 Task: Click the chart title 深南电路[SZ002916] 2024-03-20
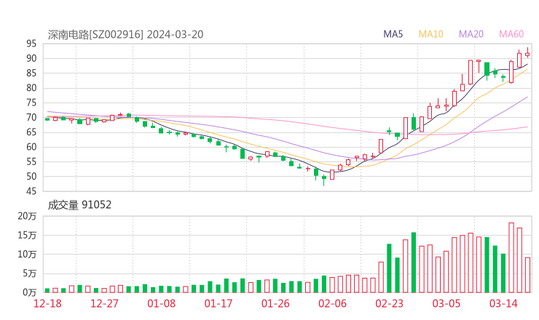pyautogui.click(x=125, y=34)
